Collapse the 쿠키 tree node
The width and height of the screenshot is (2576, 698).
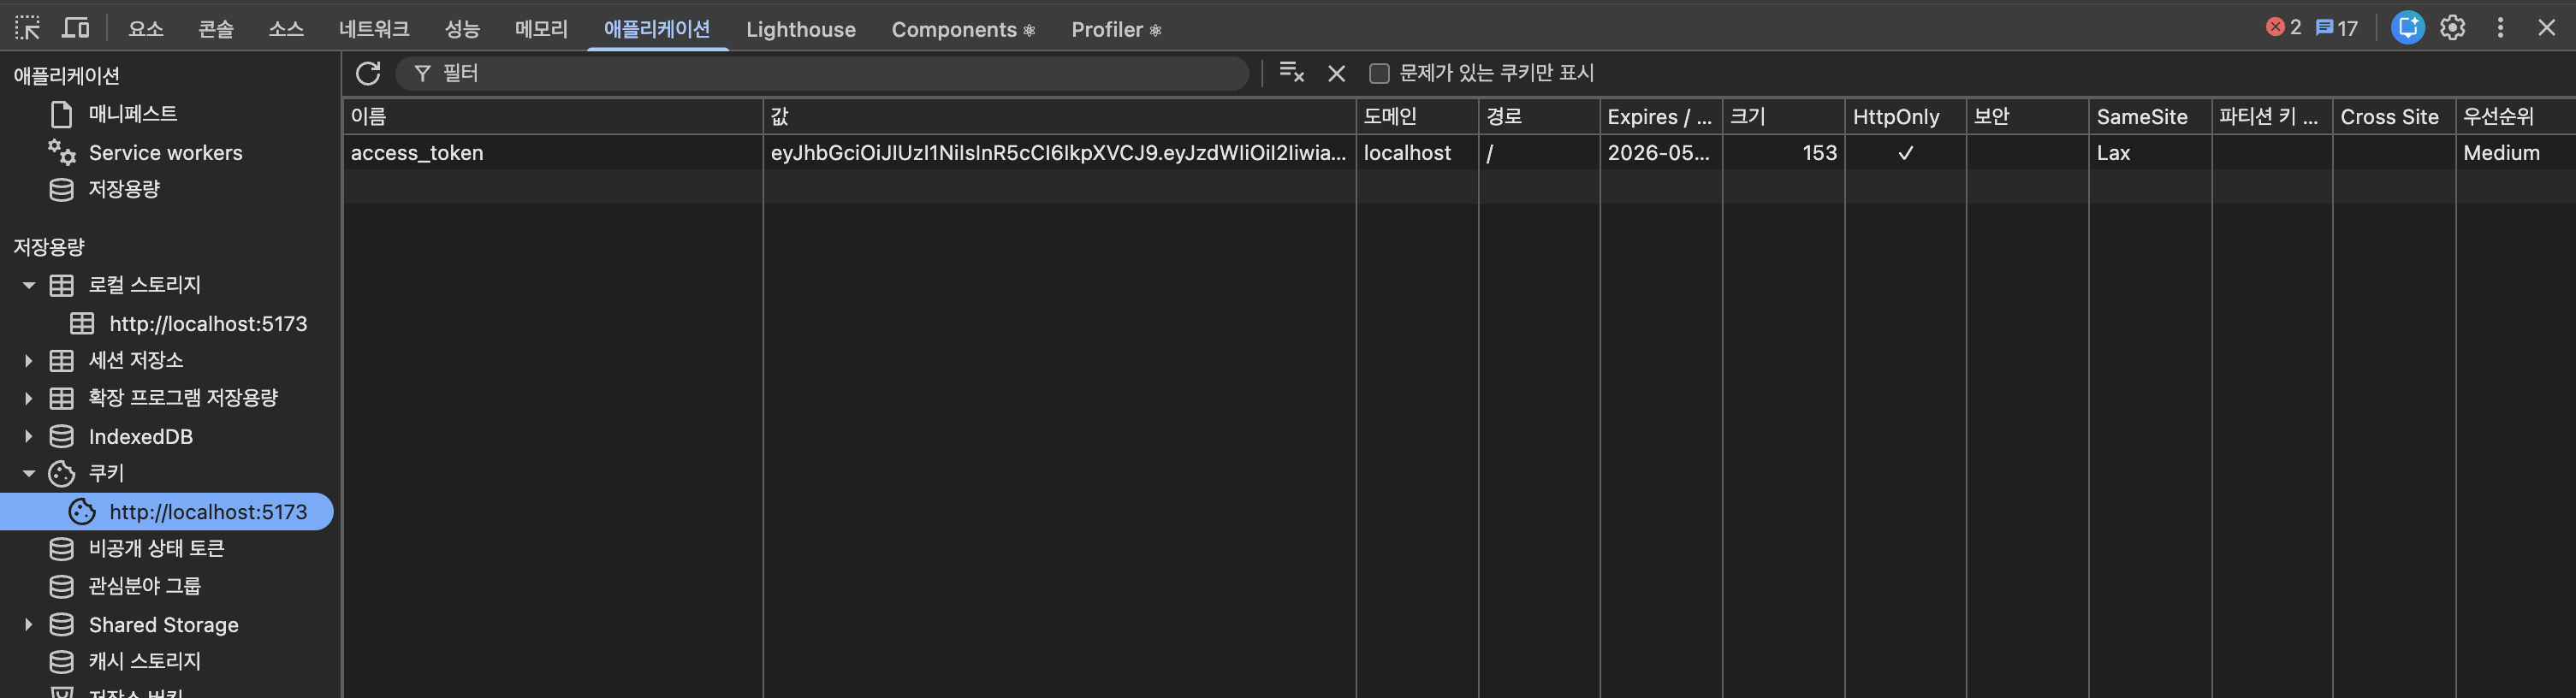(28, 474)
